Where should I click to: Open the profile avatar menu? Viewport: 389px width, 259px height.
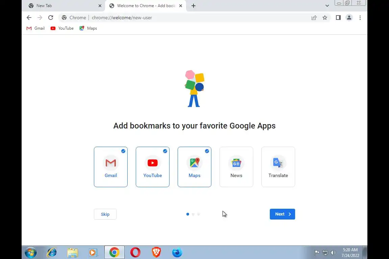tap(349, 18)
